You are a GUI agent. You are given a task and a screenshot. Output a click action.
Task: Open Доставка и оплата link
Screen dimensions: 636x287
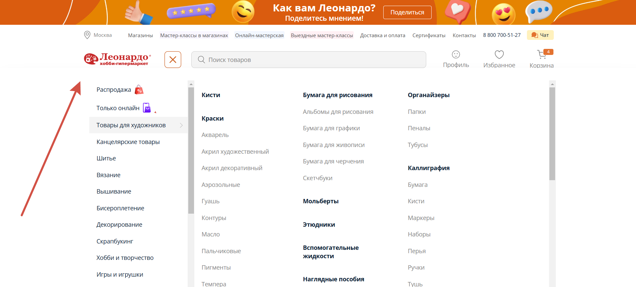(383, 35)
